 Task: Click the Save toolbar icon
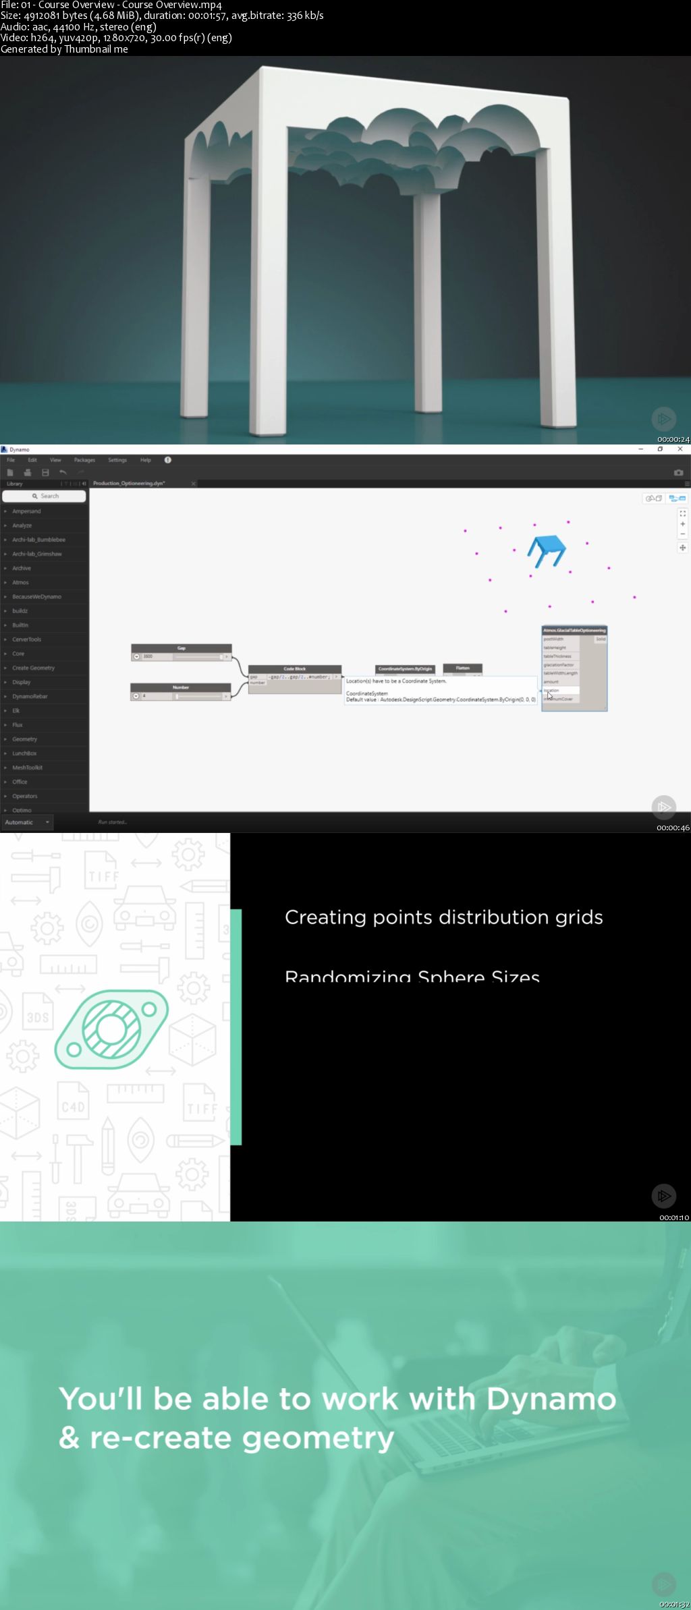[x=45, y=473]
